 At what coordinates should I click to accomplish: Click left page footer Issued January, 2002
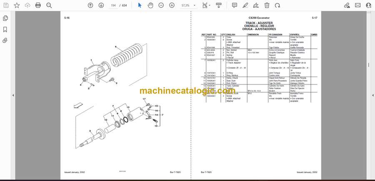(75, 172)
